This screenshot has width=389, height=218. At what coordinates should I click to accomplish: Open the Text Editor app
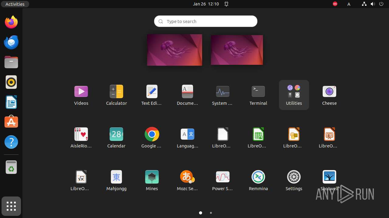click(152, 95)
